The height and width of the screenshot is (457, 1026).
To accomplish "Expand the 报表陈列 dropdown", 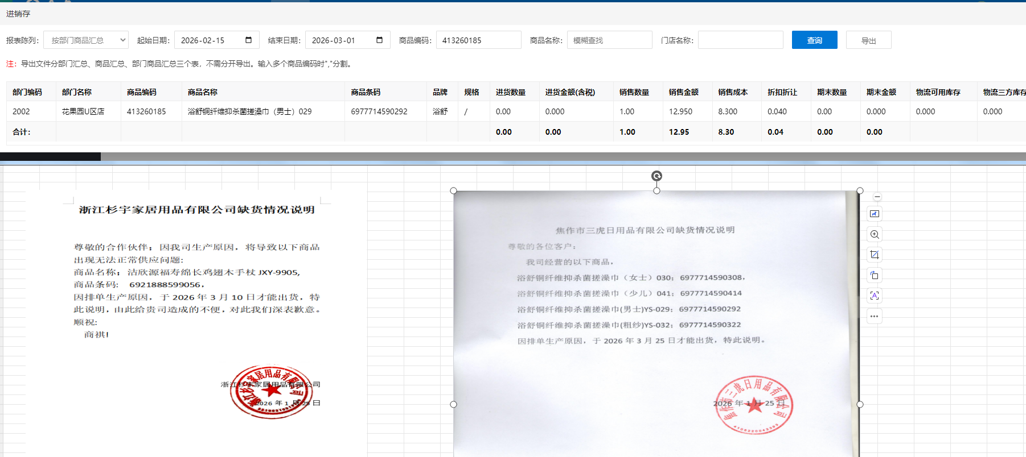I will [x=86, y=40].
